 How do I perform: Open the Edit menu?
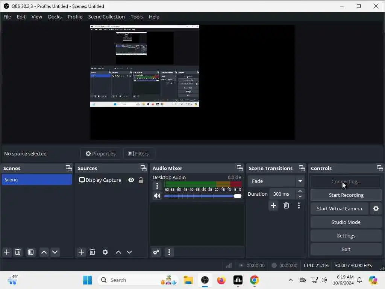(x=21, y=17)
